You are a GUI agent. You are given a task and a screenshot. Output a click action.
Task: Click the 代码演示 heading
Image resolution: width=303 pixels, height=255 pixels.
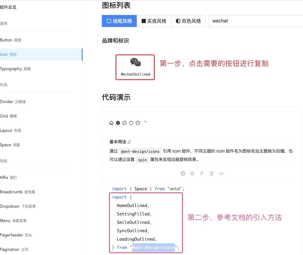[x=116, y=97]
